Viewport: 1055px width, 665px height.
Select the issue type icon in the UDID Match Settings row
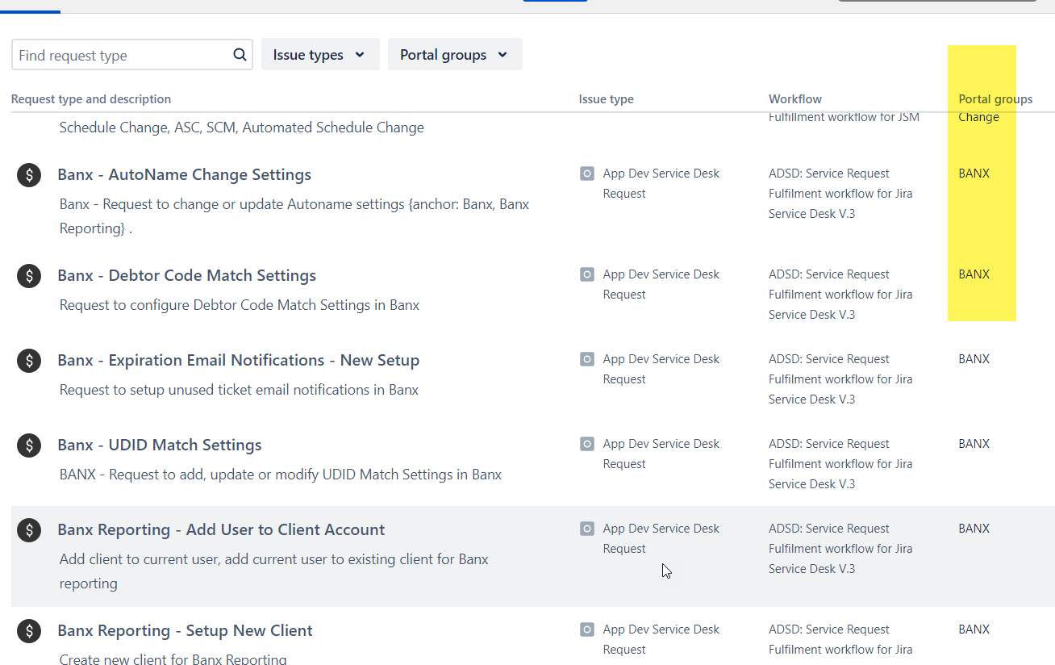[x=586, y=443]
